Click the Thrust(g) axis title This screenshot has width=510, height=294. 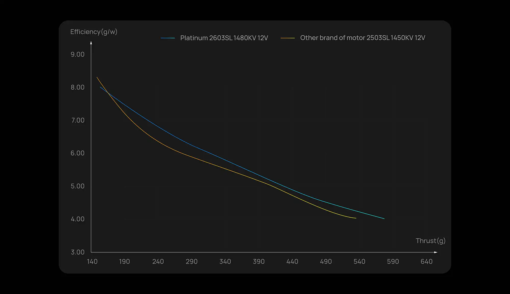click(x=430, y=241)
